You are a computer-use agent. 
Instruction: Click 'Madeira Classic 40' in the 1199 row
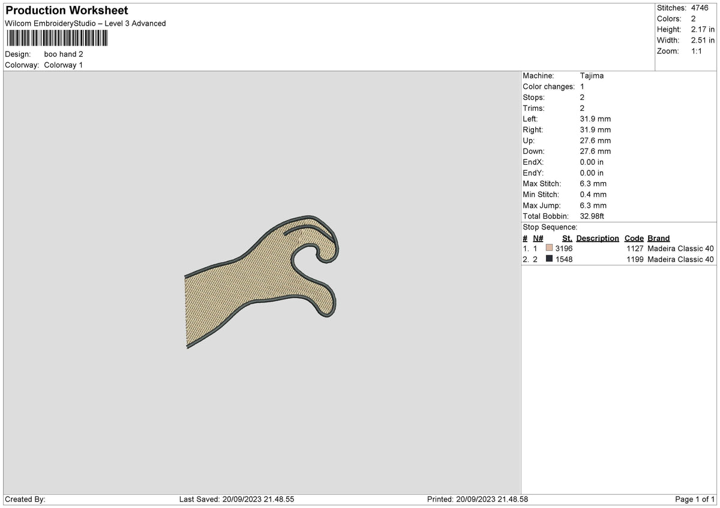coord(681,259)
